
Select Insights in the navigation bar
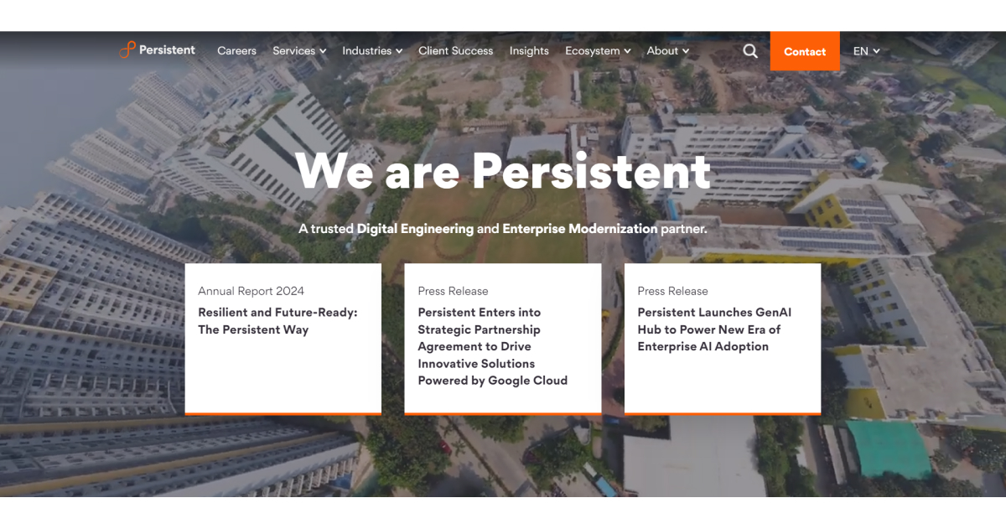(529, 51)
